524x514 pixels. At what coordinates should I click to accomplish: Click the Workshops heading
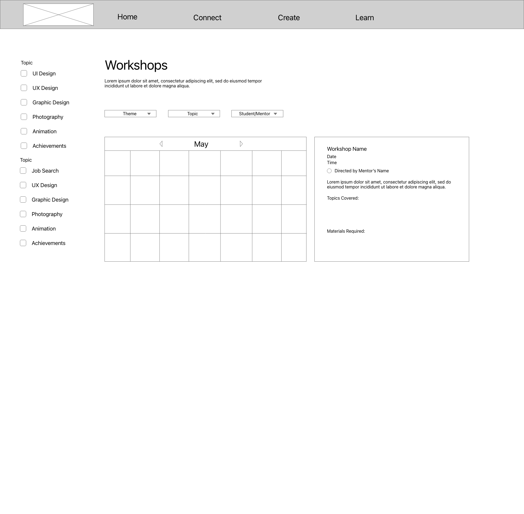point(136,65)
